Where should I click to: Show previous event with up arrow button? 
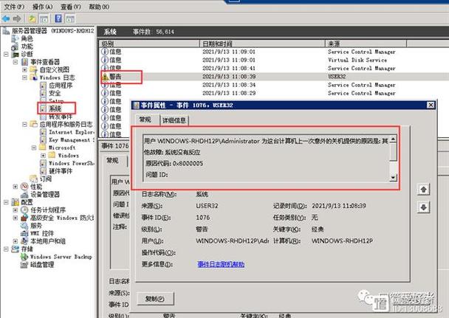[x=423, y=190]
